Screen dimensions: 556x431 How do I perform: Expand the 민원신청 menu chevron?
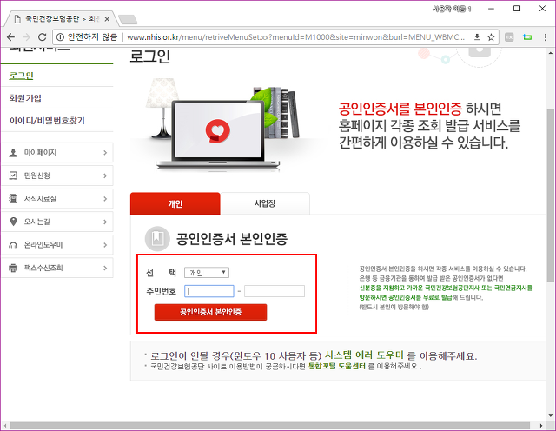point(105,176)
